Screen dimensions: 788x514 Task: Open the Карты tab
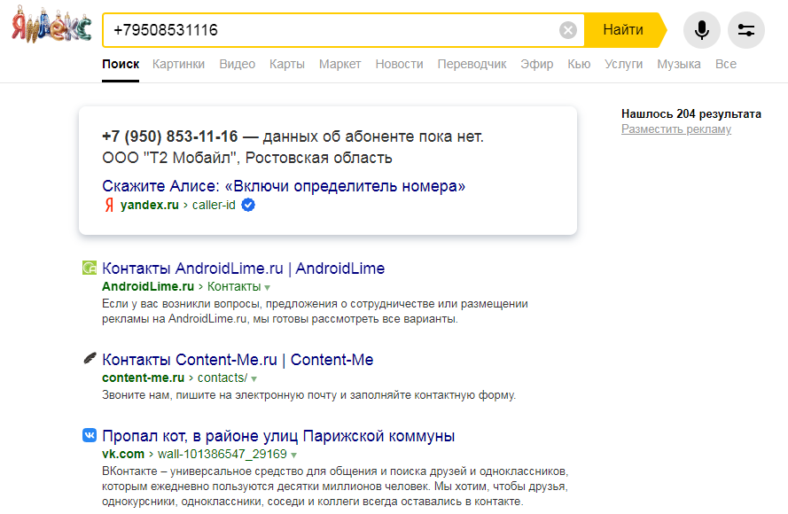pyautogui.click(x=287, y=65)
